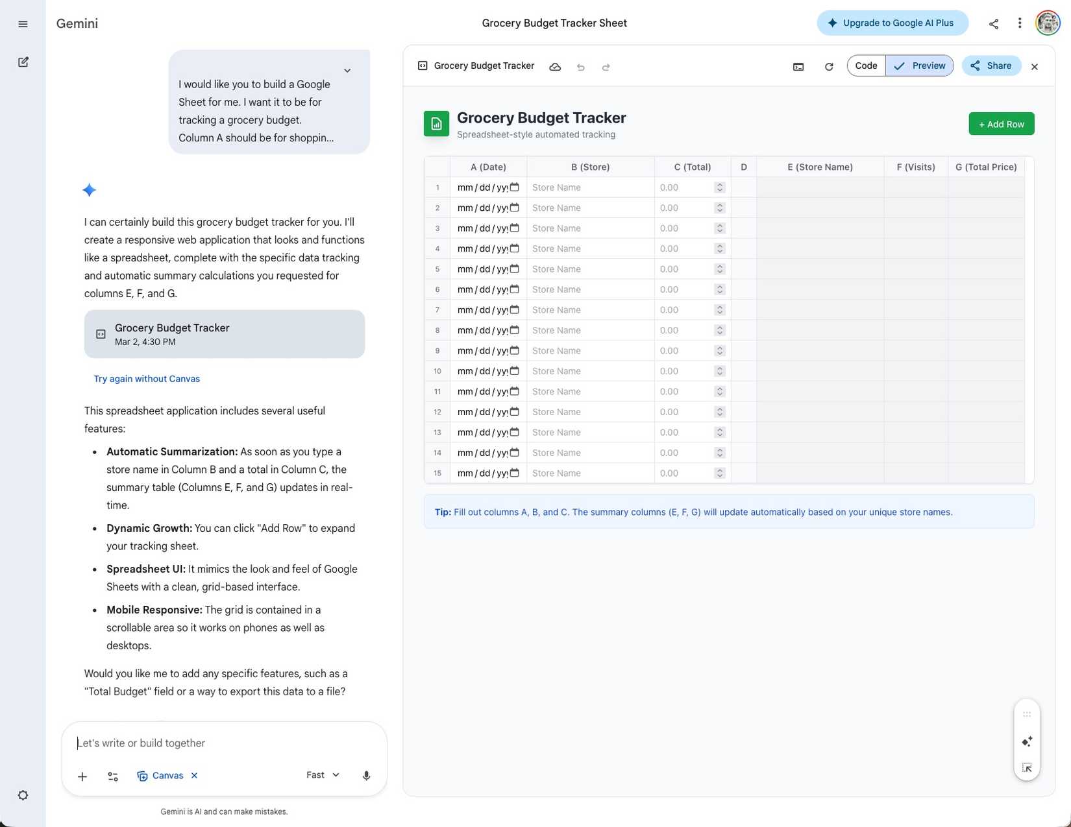1071x827 pixels.
Task: Click the Store Name field in row 13
Action: tap(591, 433)
